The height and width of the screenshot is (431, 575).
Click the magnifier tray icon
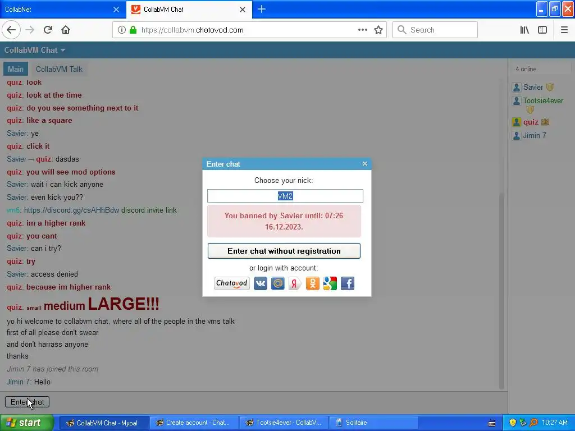[533, 423]
